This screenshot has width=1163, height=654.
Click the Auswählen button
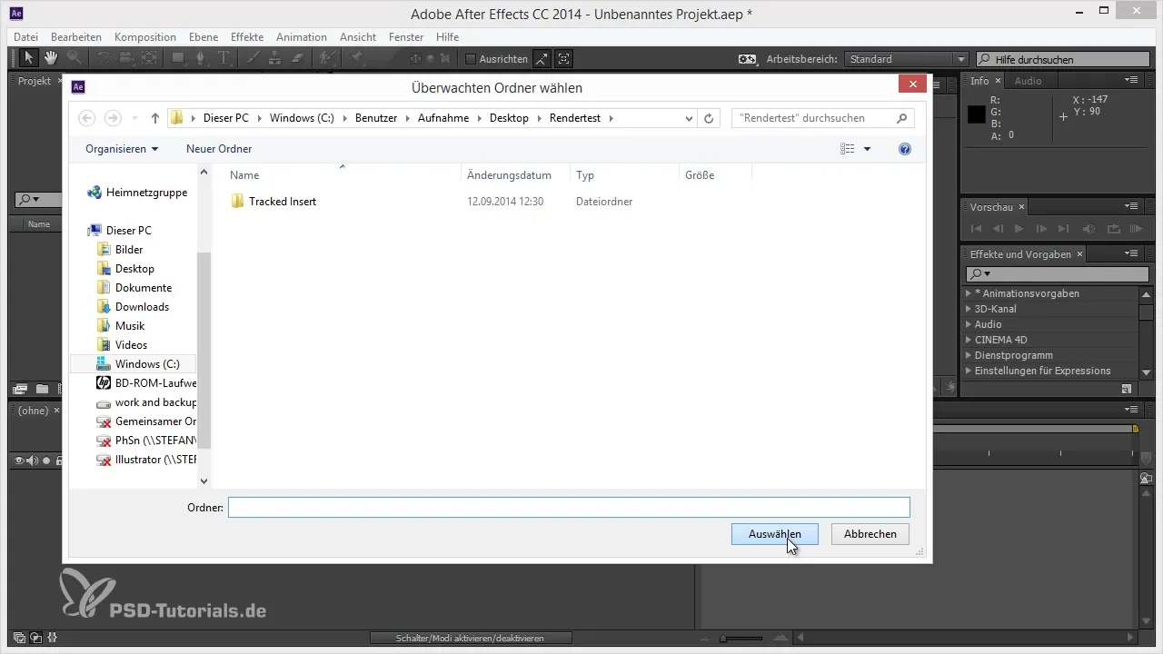point(774,534)
